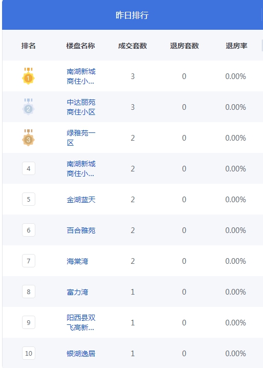Screen dimensions: 263x368
Task: Select the rank 10 number badge
Action: coord(29,353)
